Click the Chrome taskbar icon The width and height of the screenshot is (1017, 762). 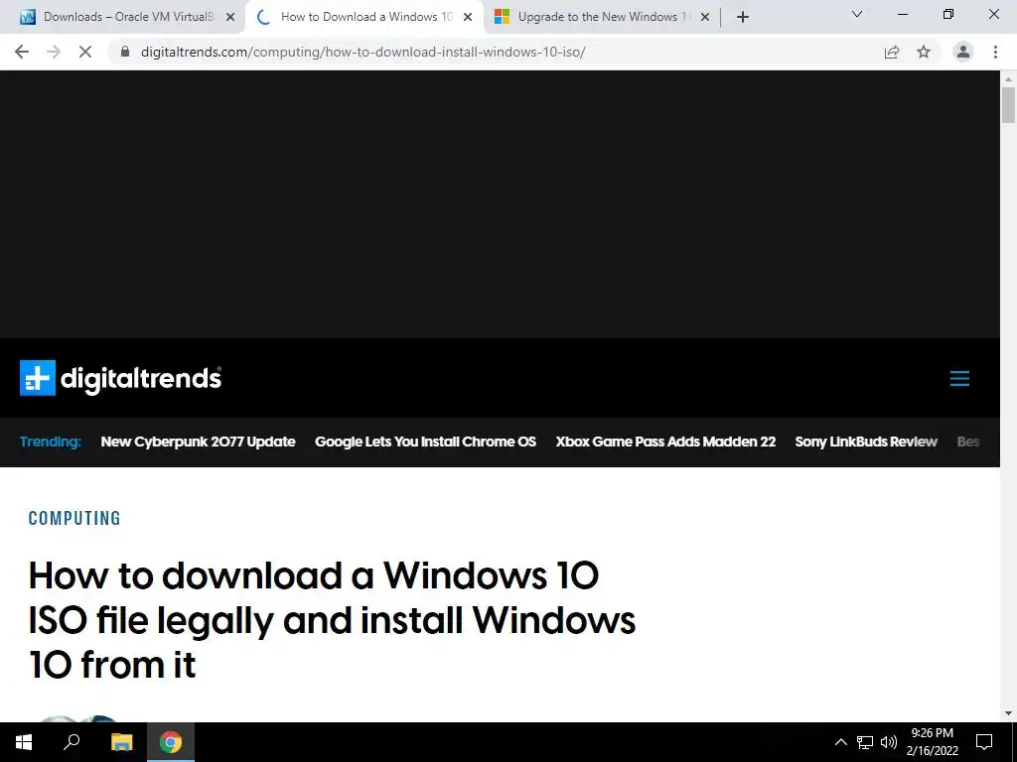tap(171, 742)
